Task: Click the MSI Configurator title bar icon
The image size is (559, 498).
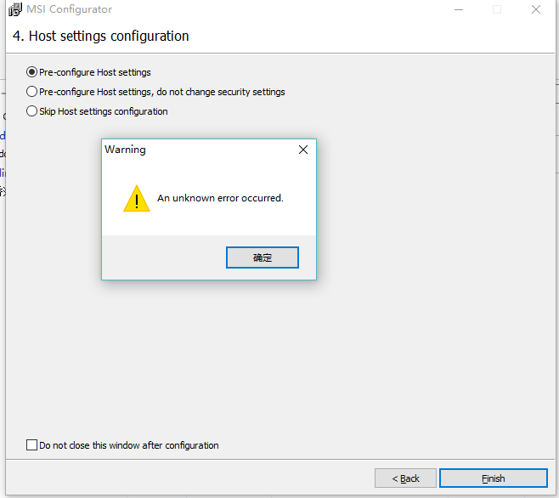Action: pos(15,9)
